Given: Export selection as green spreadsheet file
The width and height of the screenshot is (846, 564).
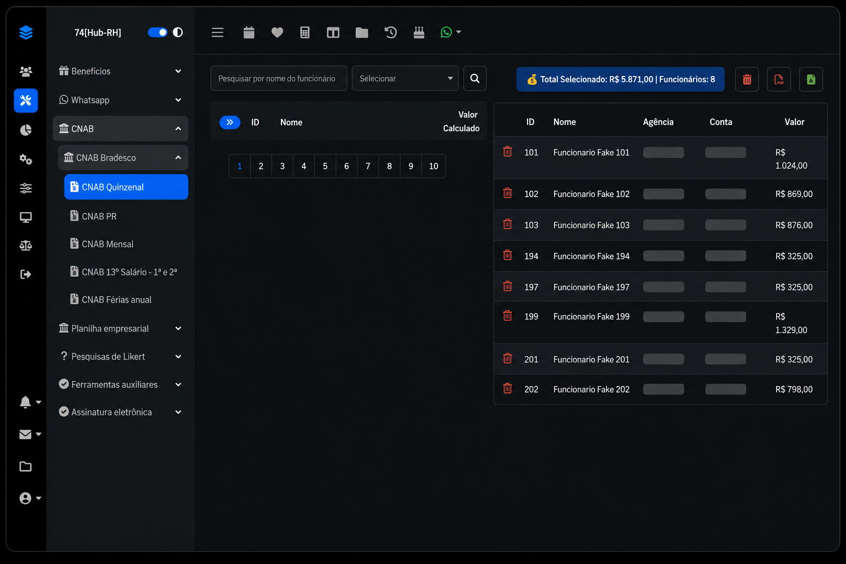Looking at the screenshot, I should [x=811, y=79].
